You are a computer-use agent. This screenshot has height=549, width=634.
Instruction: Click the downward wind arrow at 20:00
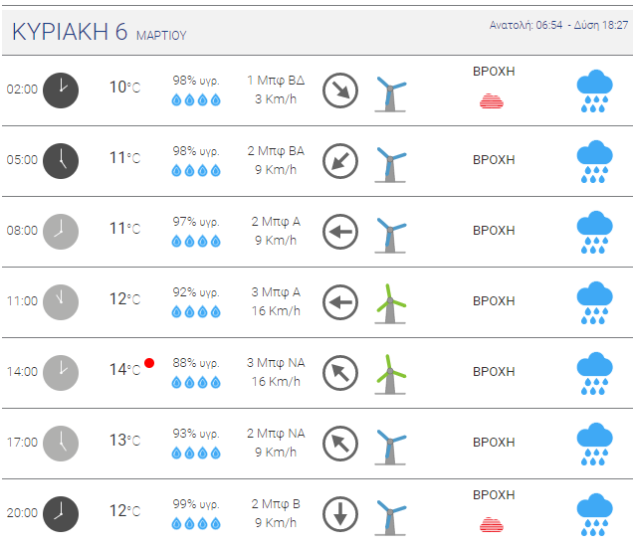(x=340, y=514)
